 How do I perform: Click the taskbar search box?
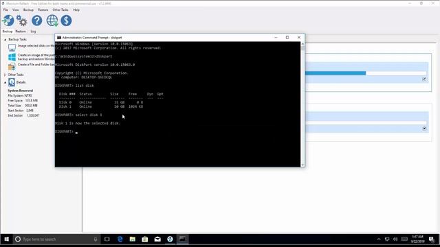pos(57,239)
